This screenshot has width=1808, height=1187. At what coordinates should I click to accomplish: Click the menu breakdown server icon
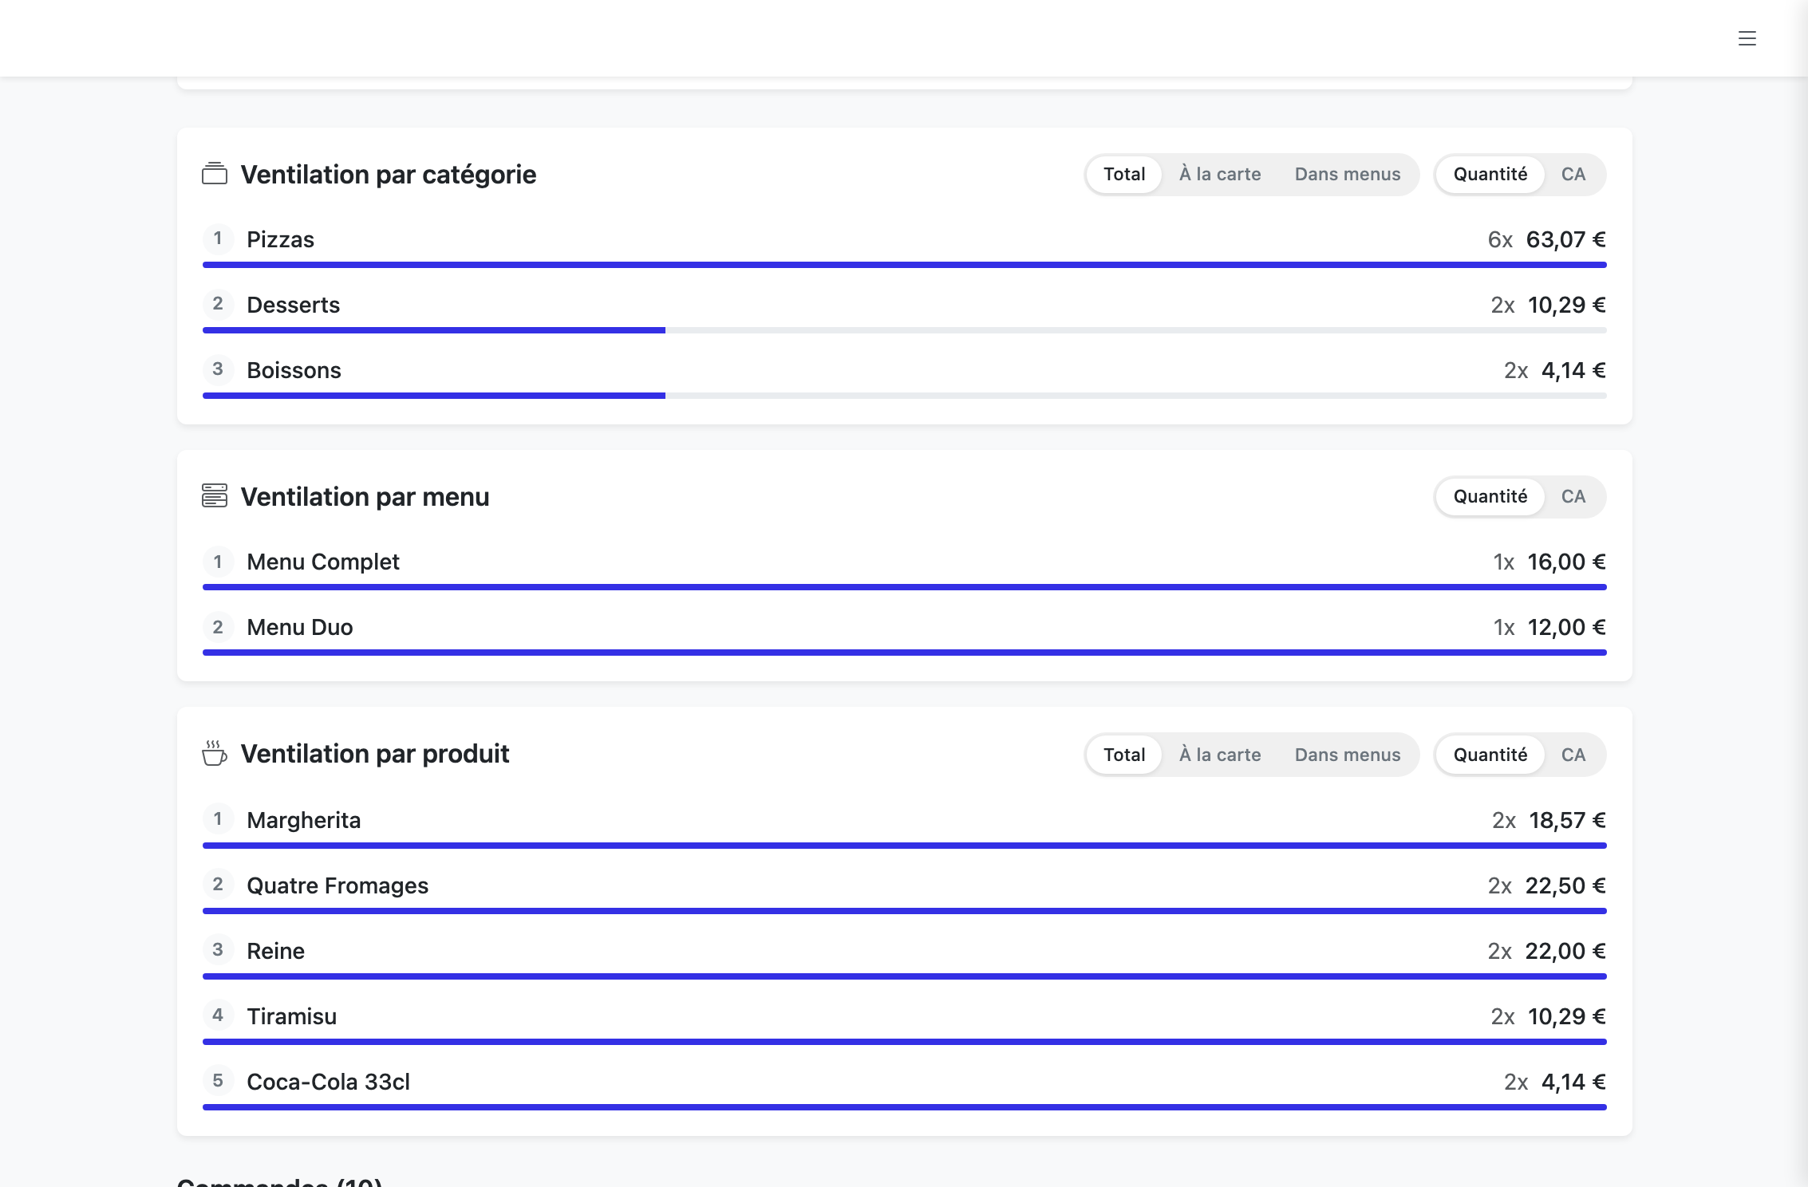tap(215, 496)
